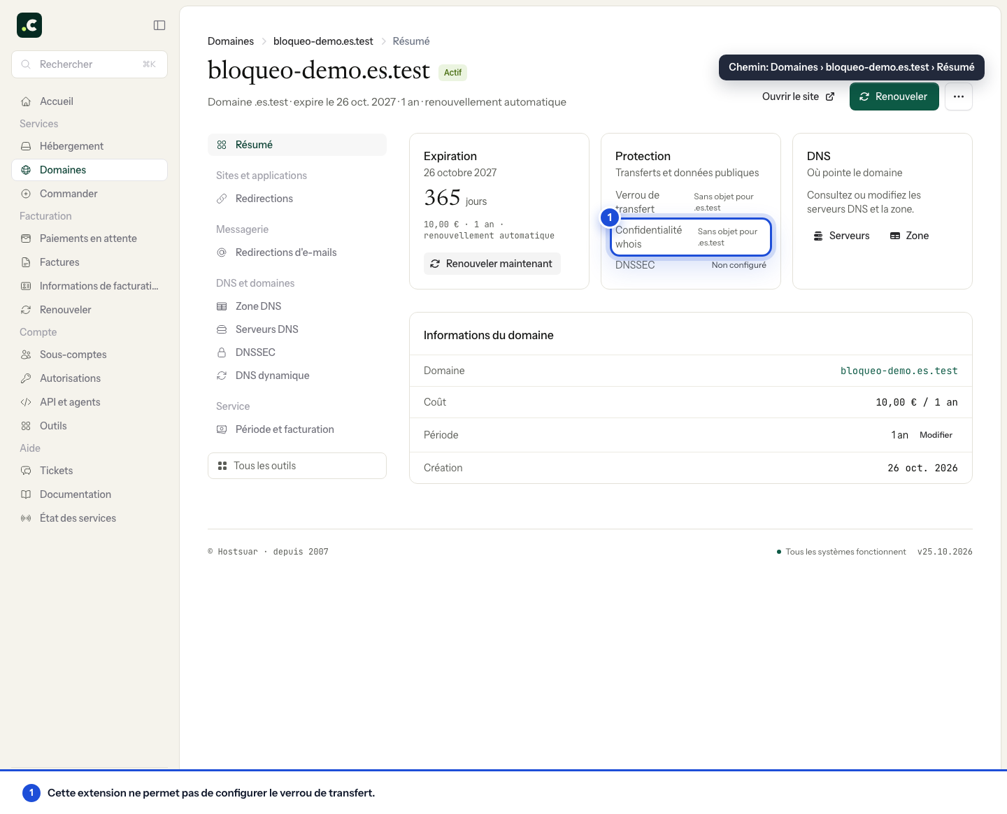The image size is (1007, 814).
Task: Click the Sous-comptes users icon
Action: [26, 355]
